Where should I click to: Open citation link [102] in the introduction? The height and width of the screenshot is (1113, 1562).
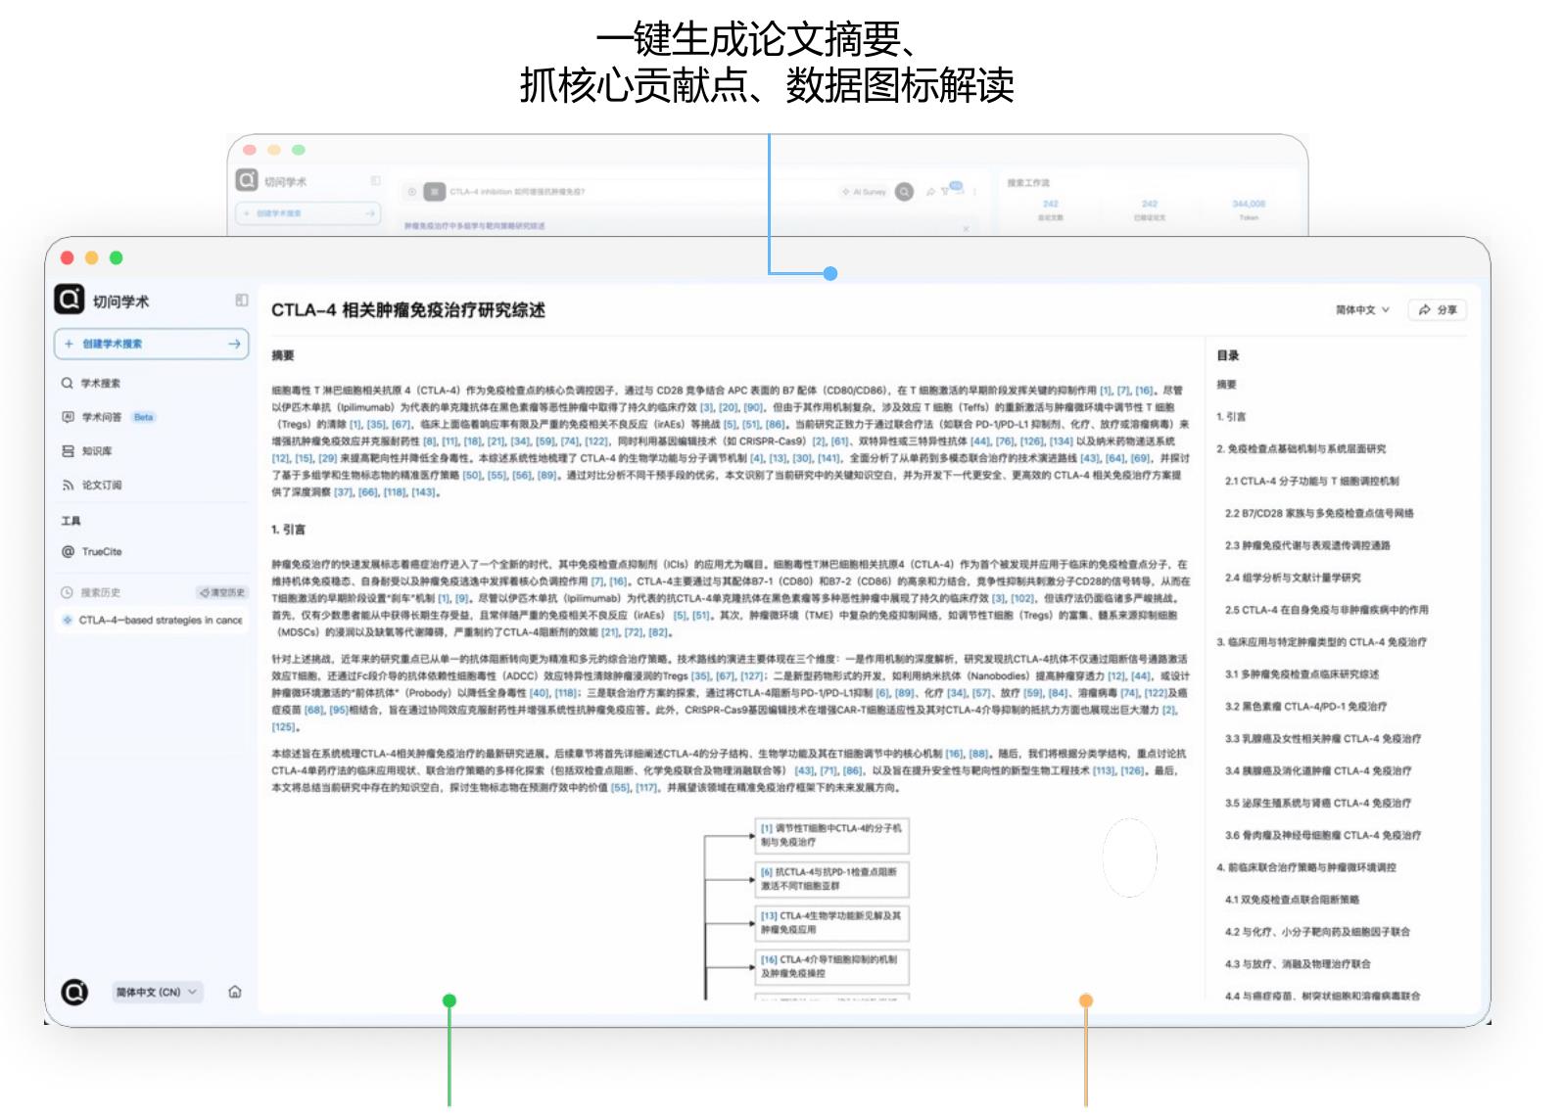(x=1022, y=598)
